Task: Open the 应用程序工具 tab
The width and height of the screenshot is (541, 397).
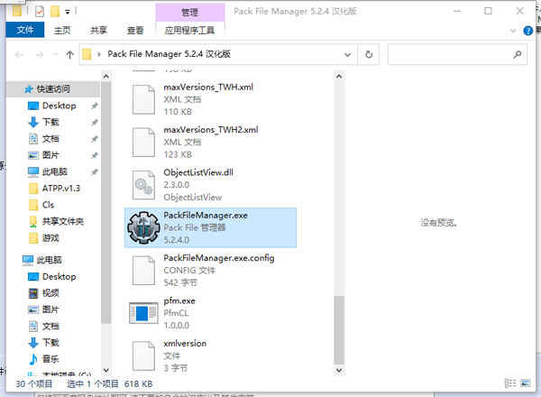Action: pos(189,31)
